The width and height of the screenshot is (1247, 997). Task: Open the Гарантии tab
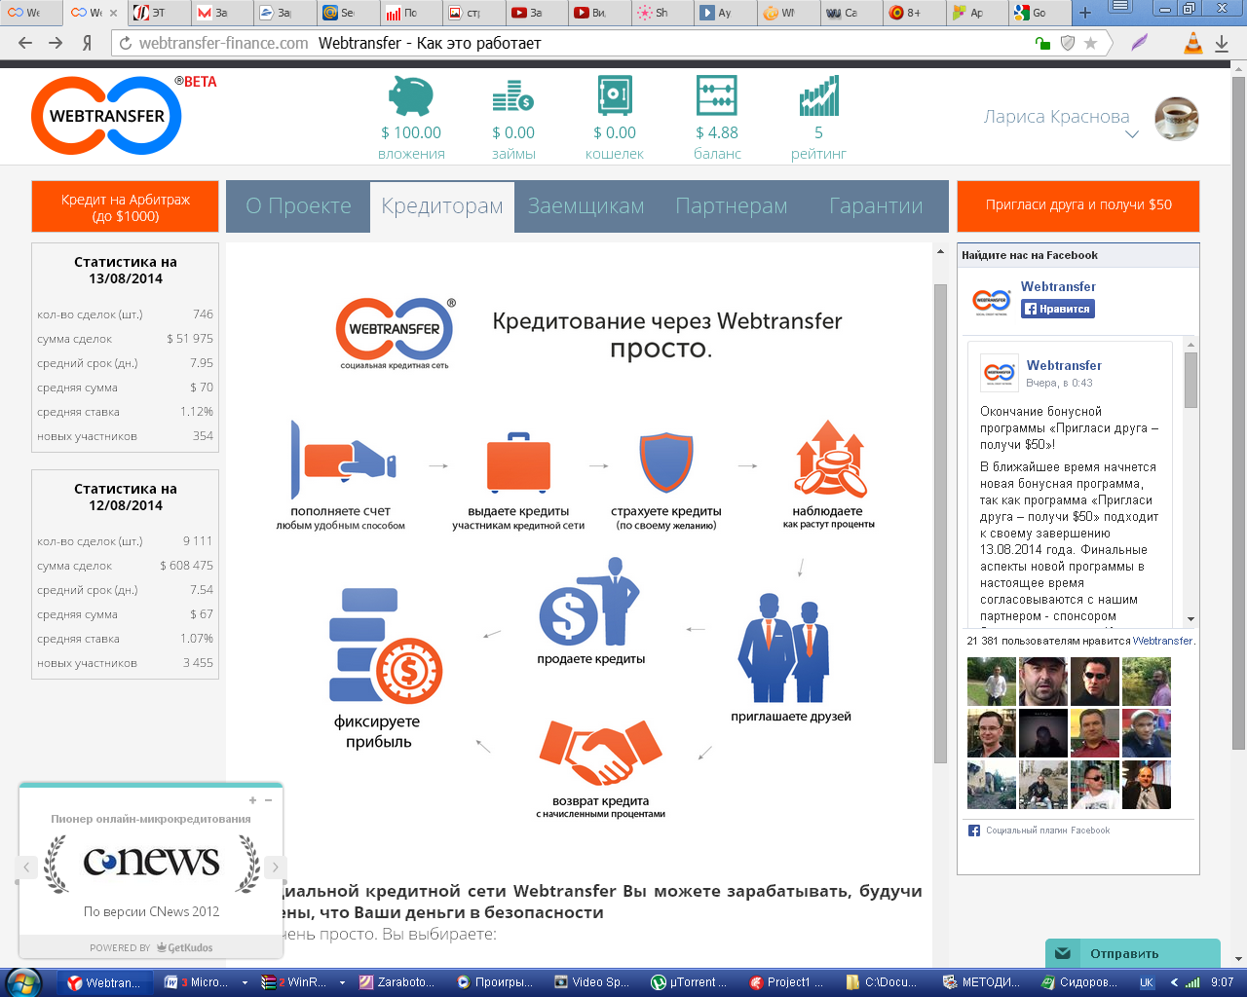pos(876,206)
